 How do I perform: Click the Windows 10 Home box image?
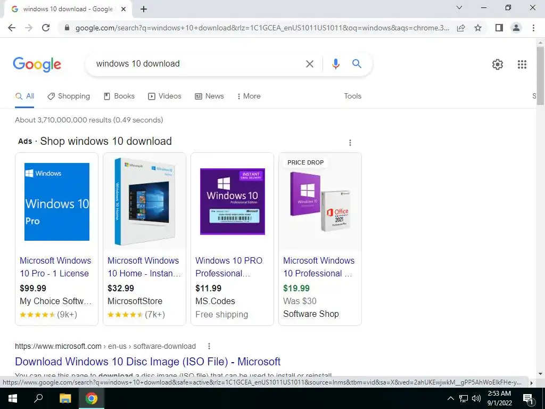(x=144, y=202)
